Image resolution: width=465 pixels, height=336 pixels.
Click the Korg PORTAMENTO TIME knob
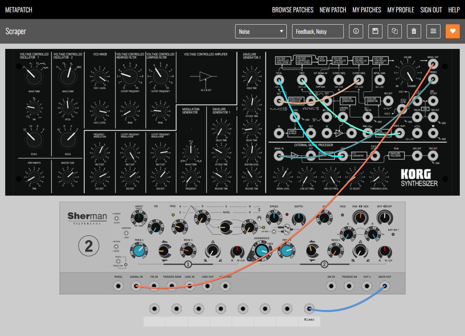[34, 177]
